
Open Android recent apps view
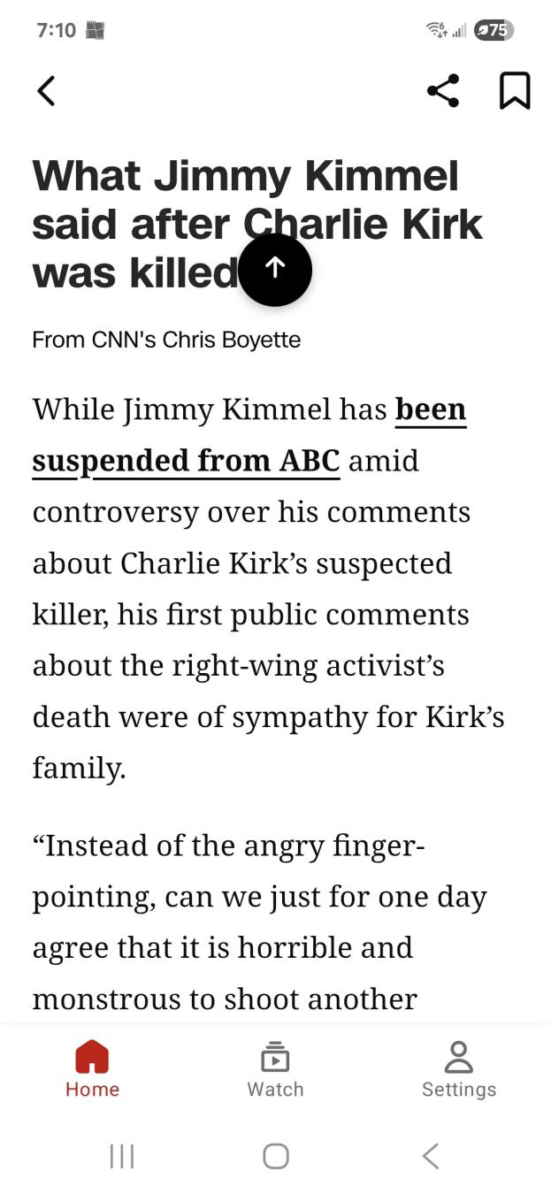[122, 1156]
